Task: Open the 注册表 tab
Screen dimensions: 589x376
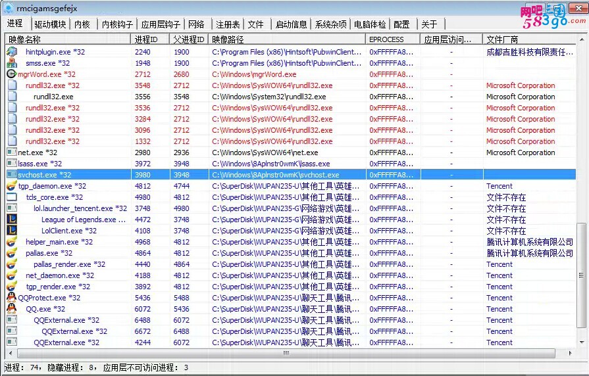Action: pos(228,24)
